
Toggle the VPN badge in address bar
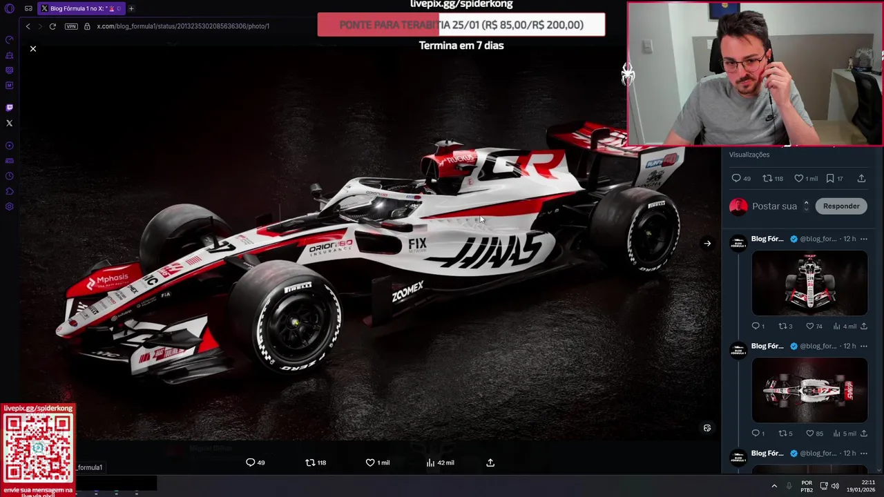[x=71, y=26]
